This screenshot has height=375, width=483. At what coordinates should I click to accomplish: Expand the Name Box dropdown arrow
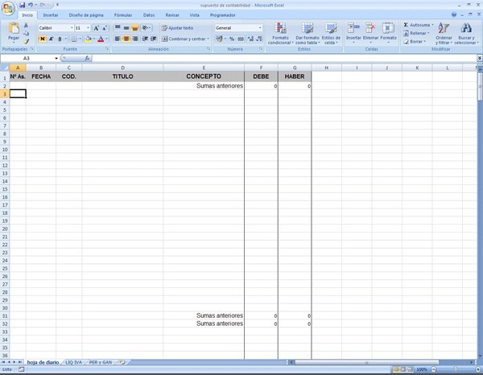tap(56, 58)
